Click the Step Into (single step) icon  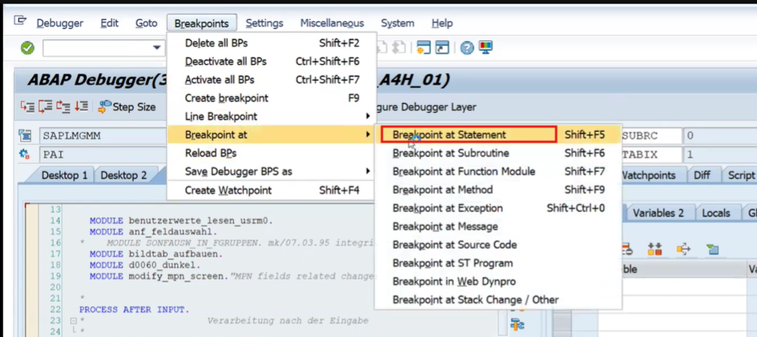pos(27,106)
